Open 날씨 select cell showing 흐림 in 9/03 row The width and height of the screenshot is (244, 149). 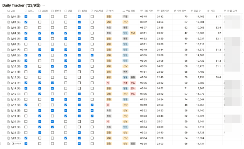pos(113,28)
